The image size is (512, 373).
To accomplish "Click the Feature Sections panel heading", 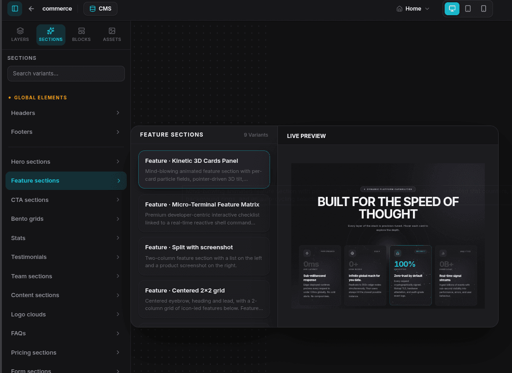I will tap(172, 135).
